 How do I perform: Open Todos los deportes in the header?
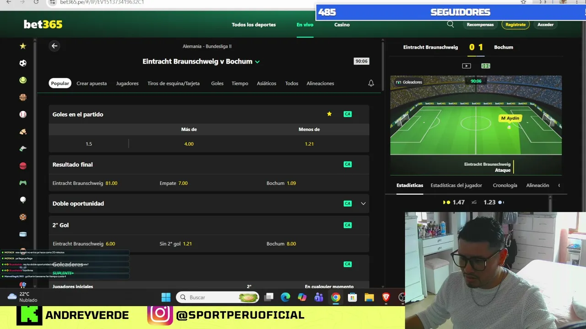[x=254, y=25]
